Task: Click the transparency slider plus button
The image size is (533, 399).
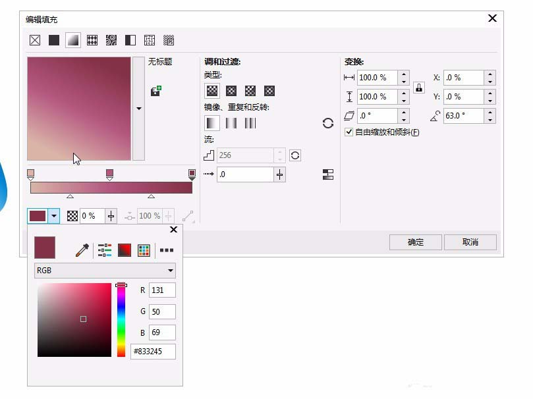Action: 111,216
